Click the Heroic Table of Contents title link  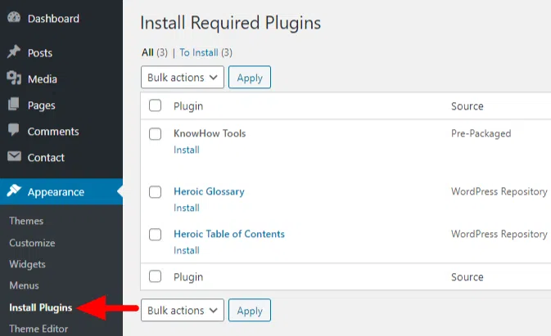pyautogui.click(x=228, y=234)
